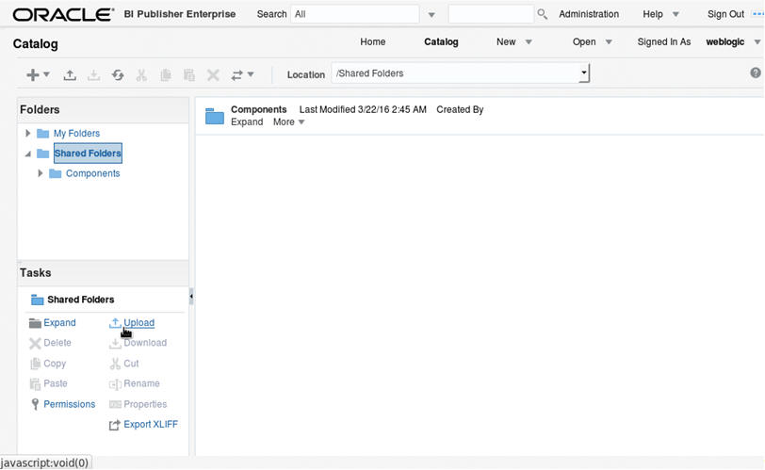Viewport: 765px width, 470px height.
Task: Click the Download icon in the toolbar
Action: 93,74
